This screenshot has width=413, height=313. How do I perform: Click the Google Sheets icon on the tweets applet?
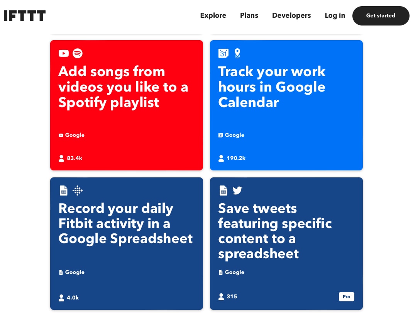pyautogui.click(x=223, y=190)
